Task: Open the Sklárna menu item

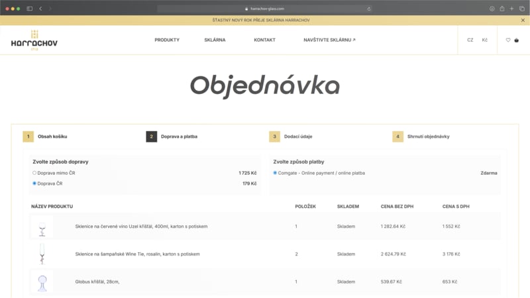Action: 215,40
